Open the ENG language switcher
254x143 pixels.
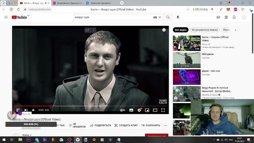coord(231,139)
